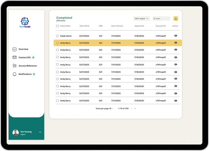Click the Contact EPL envelope icon

click(15, 57)
